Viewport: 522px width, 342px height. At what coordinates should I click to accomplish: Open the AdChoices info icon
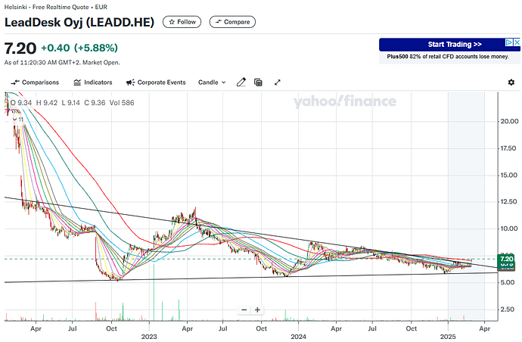click(x=509, y=42)
